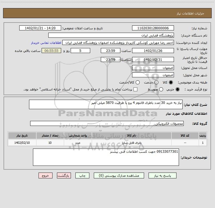This screenshot has width=215, height=208.
Task: Click the نام کالا column header
Action: tap(132, 135)
